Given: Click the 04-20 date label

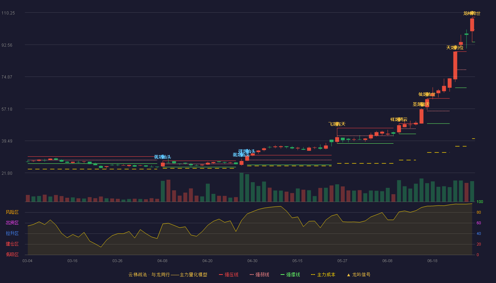Looking at the screenshot, I should pyautogui.click(x=207, y=261).
